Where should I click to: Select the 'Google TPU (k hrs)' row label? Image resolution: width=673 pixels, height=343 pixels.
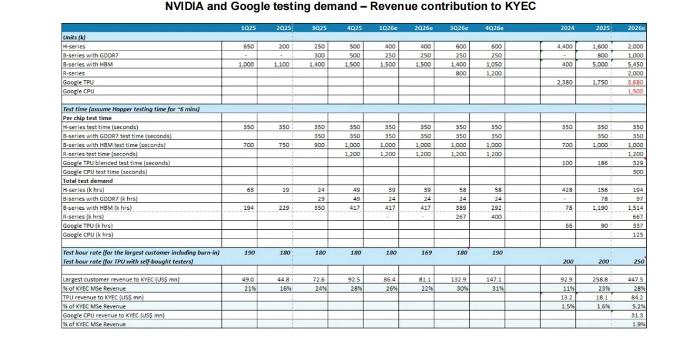point(88,226)
